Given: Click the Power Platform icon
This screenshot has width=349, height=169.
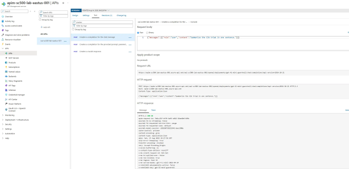Looking at the screenshot, I should coord(6,104).
